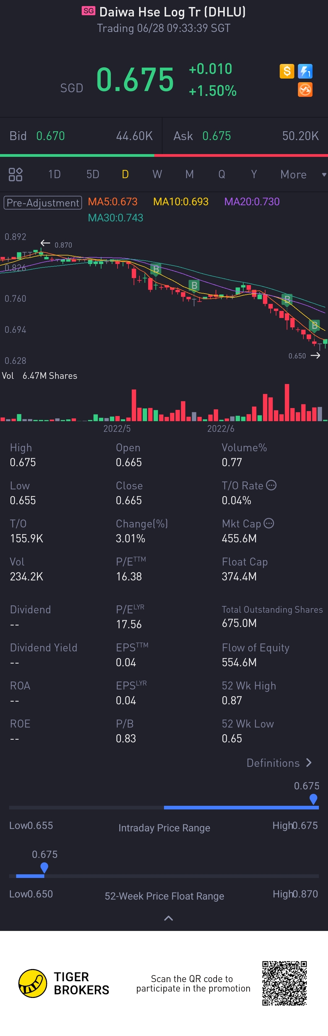Image resolution: width=328 pixels, height=1036 pixels.
Task: Click the Tiger Brokers logo
Action: [x=32, y=983]
